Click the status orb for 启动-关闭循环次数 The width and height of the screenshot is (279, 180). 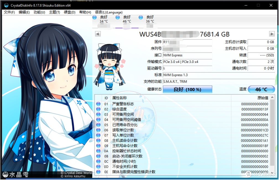click(98, 156)
